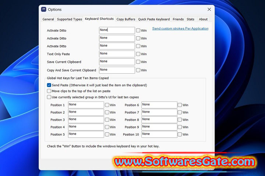Image resolution: width=265 pixels, height=176 pixels.
Task: Click the Save Current Clipboard hotkey field
Action: click(117, 62)
